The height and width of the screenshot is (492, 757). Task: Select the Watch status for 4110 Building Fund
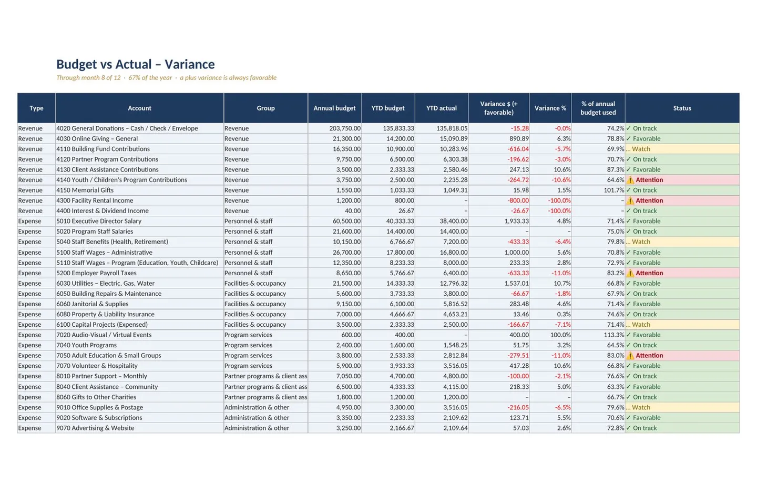coord(682,149)
